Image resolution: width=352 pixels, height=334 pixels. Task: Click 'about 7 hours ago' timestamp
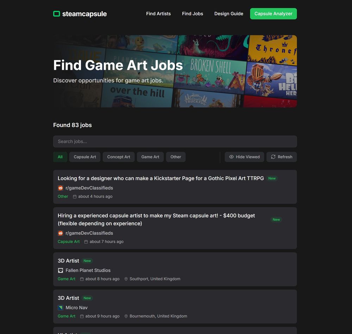[106, 242]
